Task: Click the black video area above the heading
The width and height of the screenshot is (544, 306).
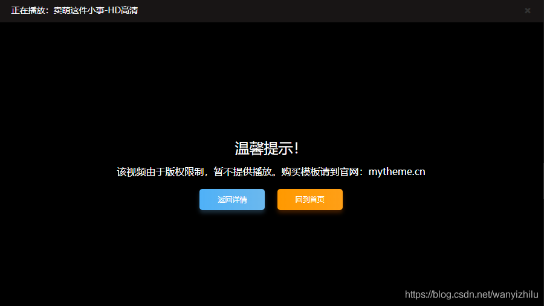Action: (x=272, y=78)
